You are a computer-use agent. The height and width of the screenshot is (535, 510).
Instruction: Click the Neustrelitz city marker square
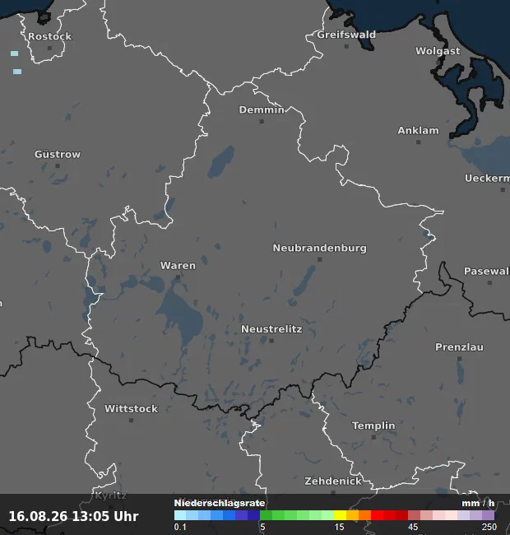[271, 341]
